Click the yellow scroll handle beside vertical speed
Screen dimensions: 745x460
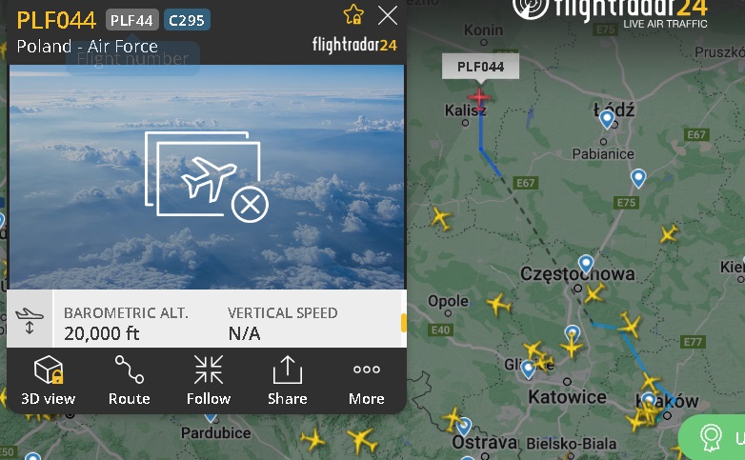click(403, 323)
